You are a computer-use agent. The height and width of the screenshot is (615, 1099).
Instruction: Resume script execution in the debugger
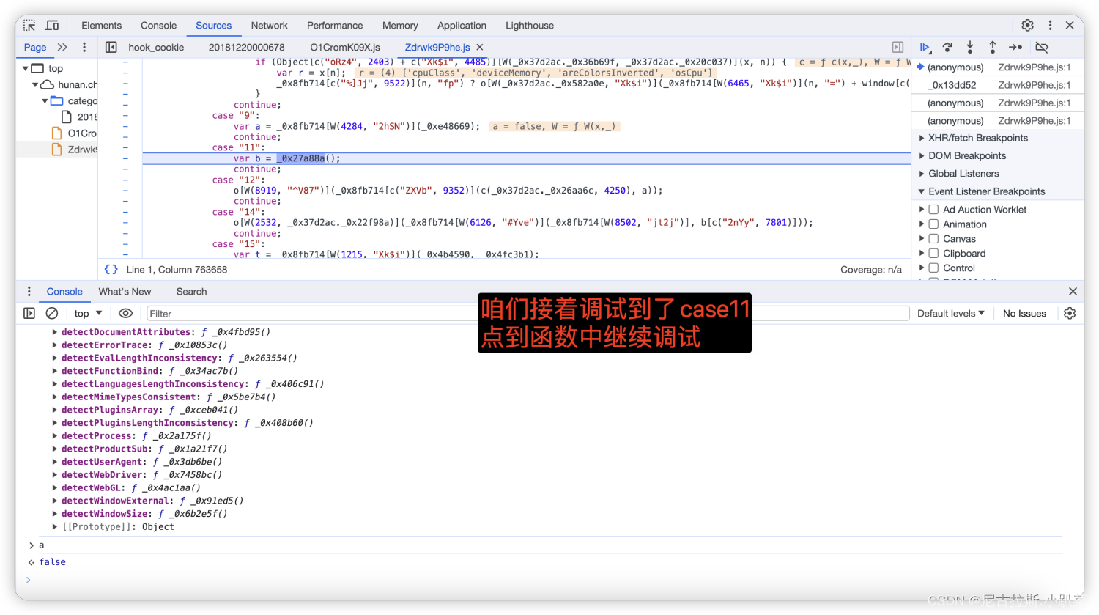point(925,46)
